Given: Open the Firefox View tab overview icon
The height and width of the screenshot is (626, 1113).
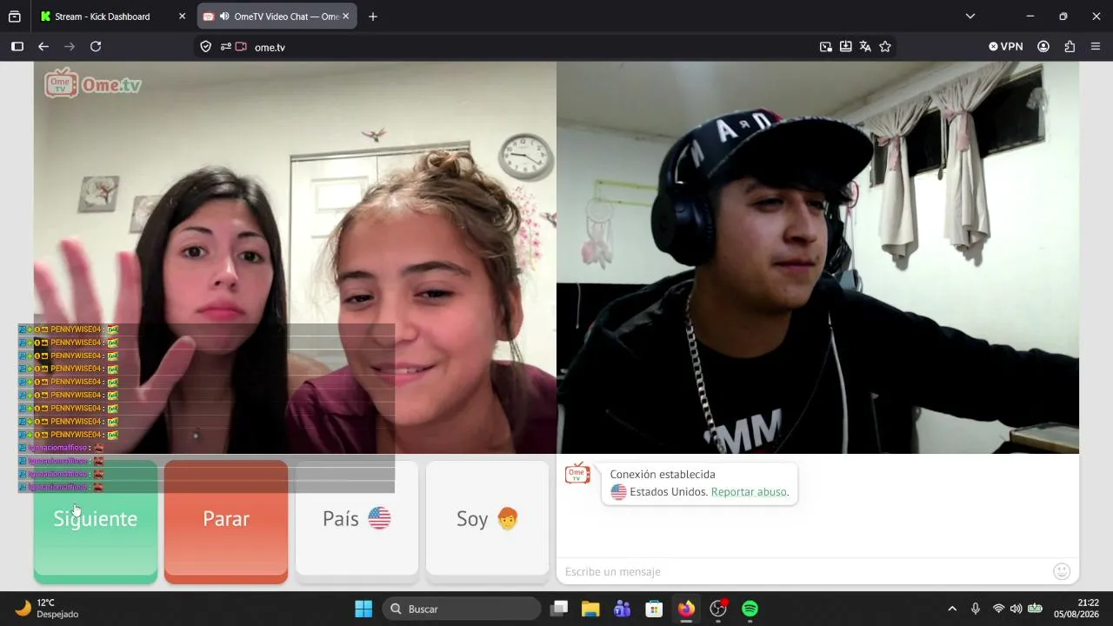Looking at the screenshot, I should (15, 17).
